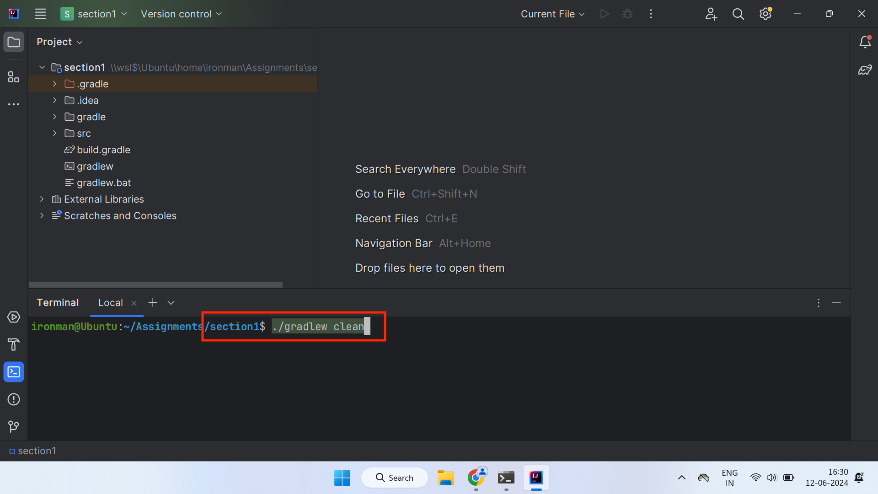The height and width of the screenshot is (494, 878).
Task: Open Windows Start menu
Action: 342,478
